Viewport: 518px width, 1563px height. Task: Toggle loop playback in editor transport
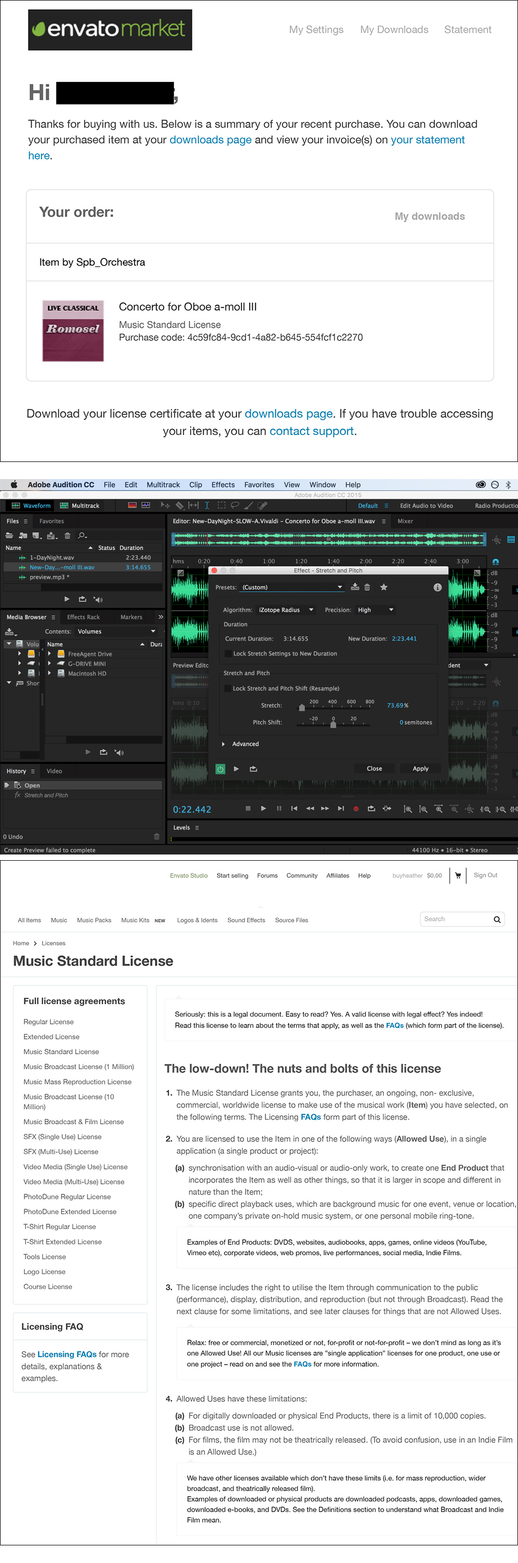pos(371,808)
